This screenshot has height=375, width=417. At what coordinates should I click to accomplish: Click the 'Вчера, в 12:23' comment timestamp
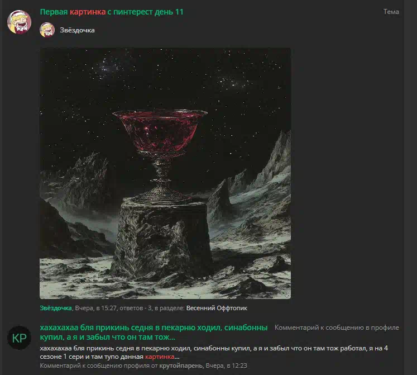pos(226,365)
